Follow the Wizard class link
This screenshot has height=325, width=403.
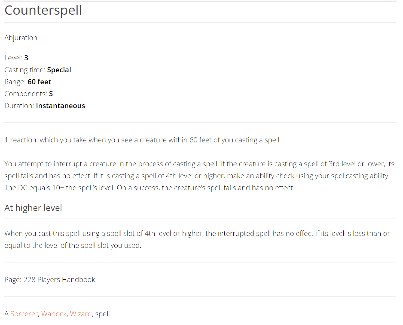81,314
